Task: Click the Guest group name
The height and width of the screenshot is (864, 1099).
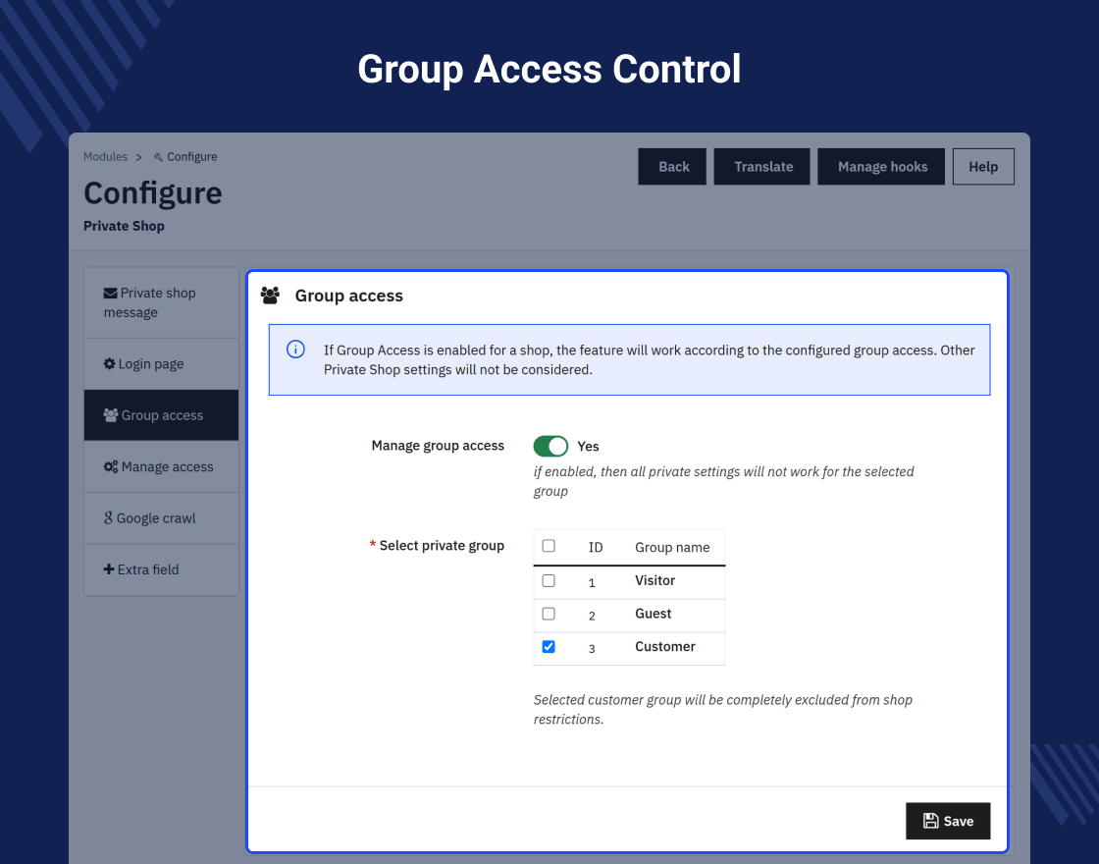Action: coord(654,614)
